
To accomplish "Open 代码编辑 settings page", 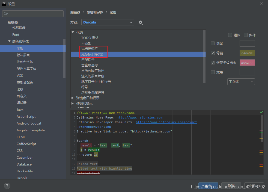I will tap(19, 28).
